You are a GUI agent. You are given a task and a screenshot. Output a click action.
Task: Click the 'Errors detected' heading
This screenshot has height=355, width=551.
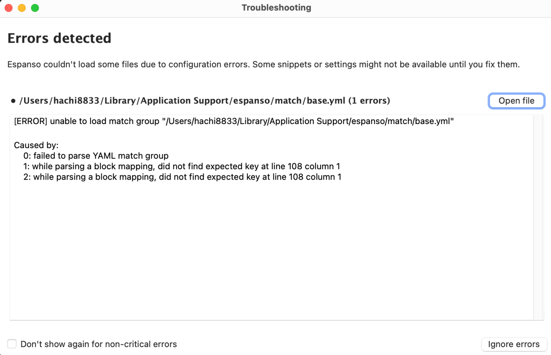(x=60, y=38)
